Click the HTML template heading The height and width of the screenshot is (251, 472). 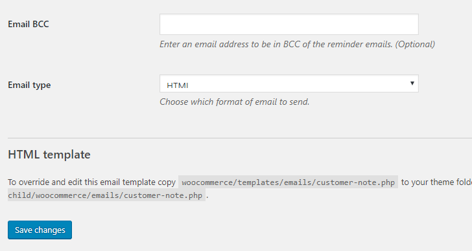[49, 155]
